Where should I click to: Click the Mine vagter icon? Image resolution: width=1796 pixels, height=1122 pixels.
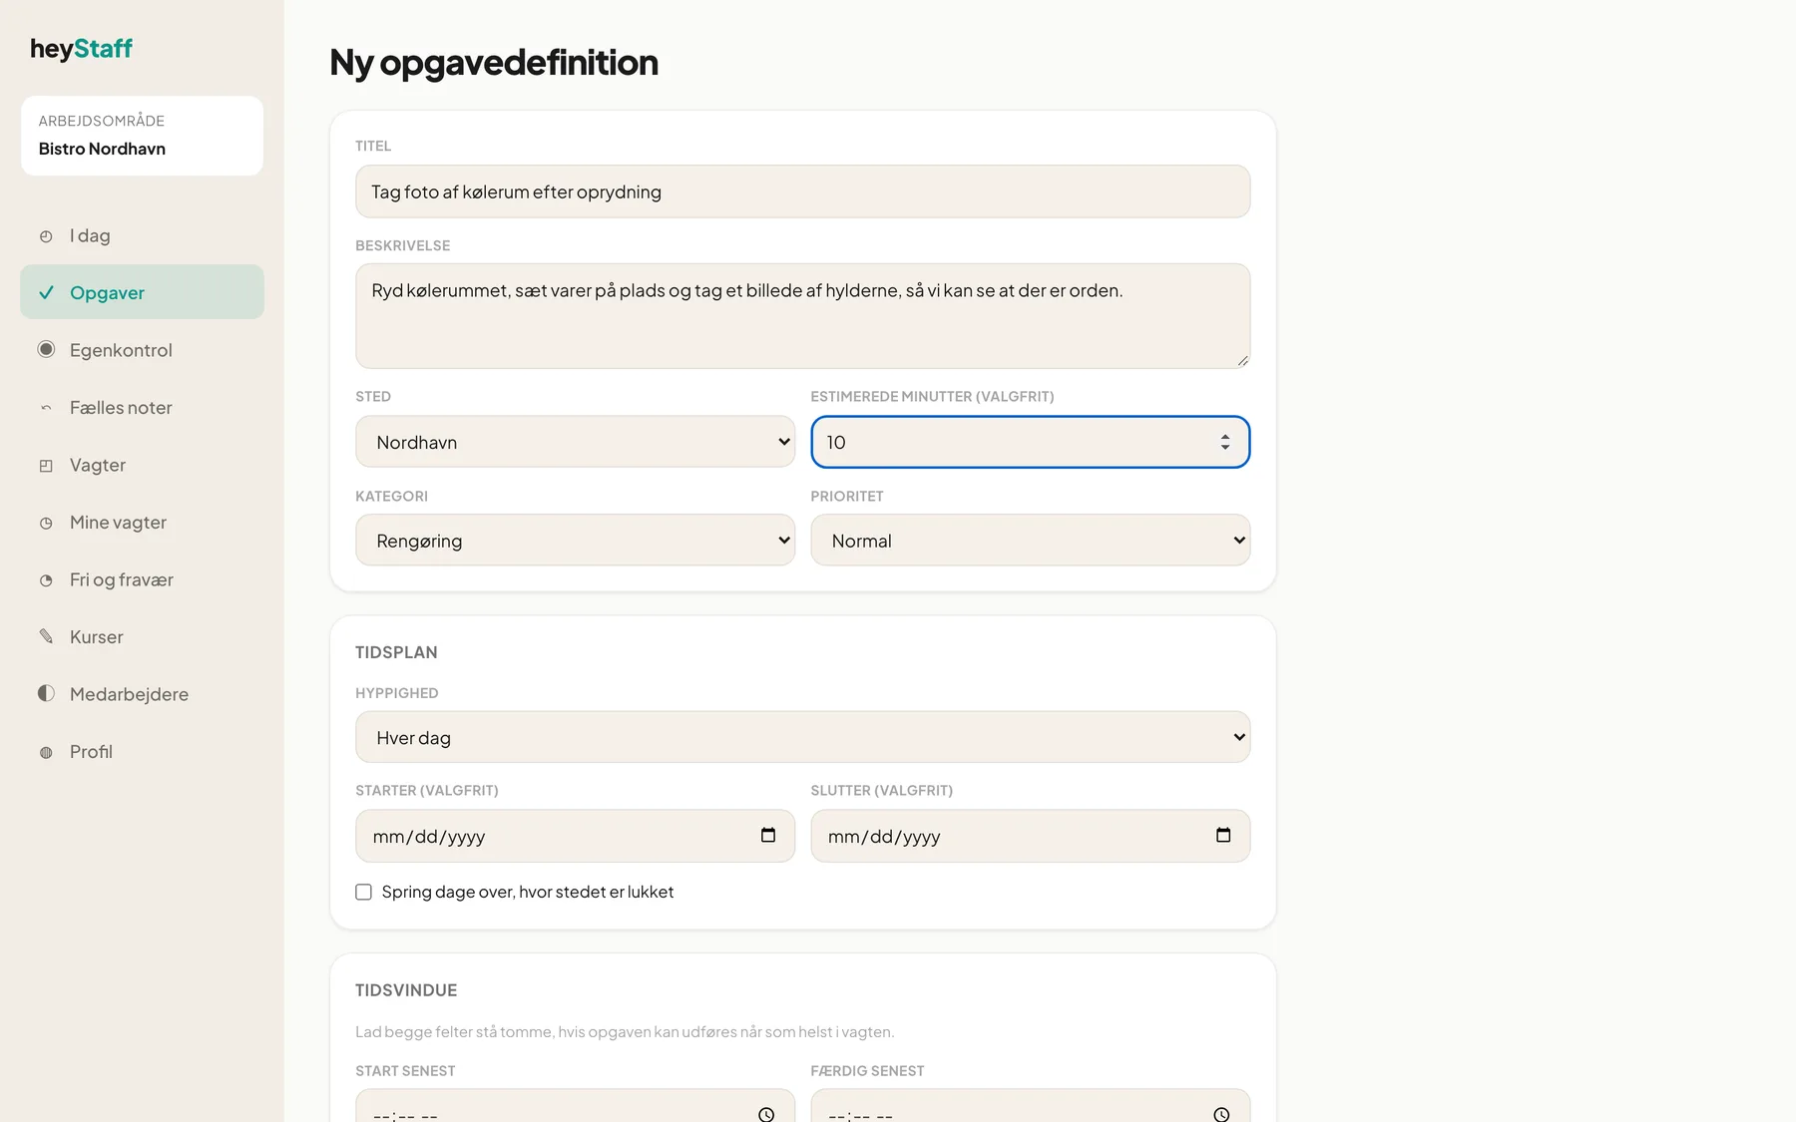click(x=46, y=523)
